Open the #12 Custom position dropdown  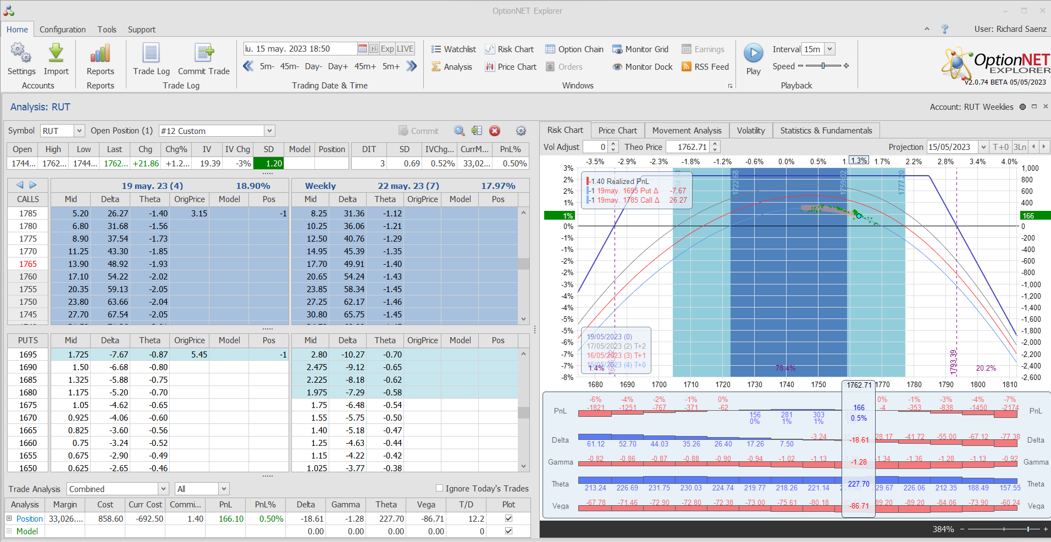[269, 131]
